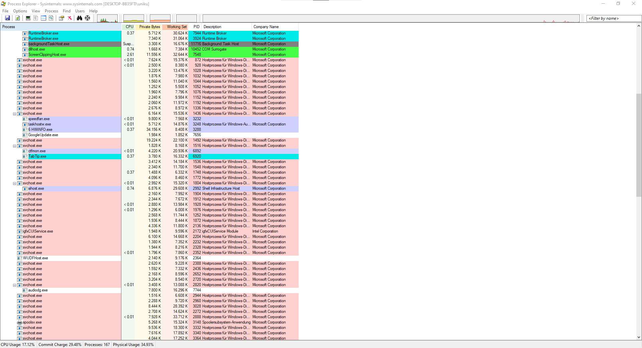Open the Properties toolbar icon
The height and width of the screenshot is (348, 642).
pos(62,18)
